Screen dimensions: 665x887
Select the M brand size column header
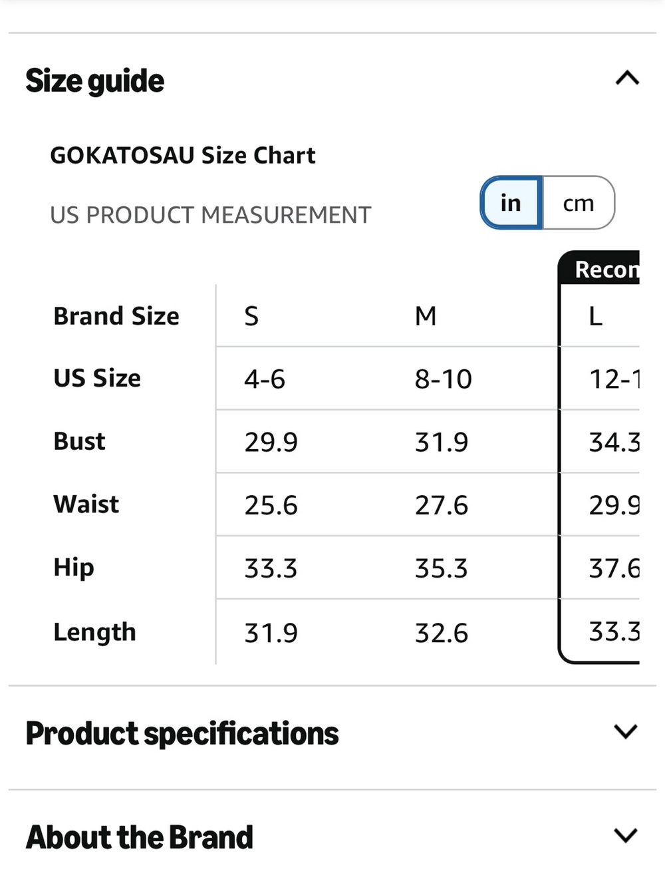click(x=426, y=316)
